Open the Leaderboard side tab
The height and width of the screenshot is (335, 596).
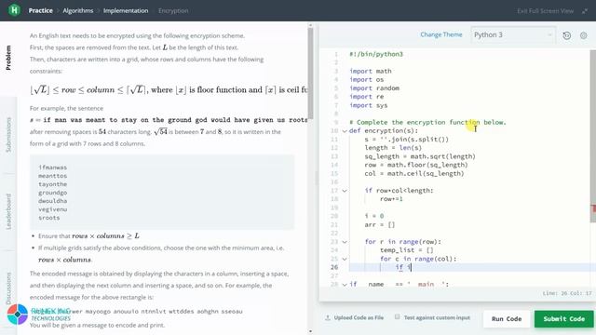(x=8, y=211)
